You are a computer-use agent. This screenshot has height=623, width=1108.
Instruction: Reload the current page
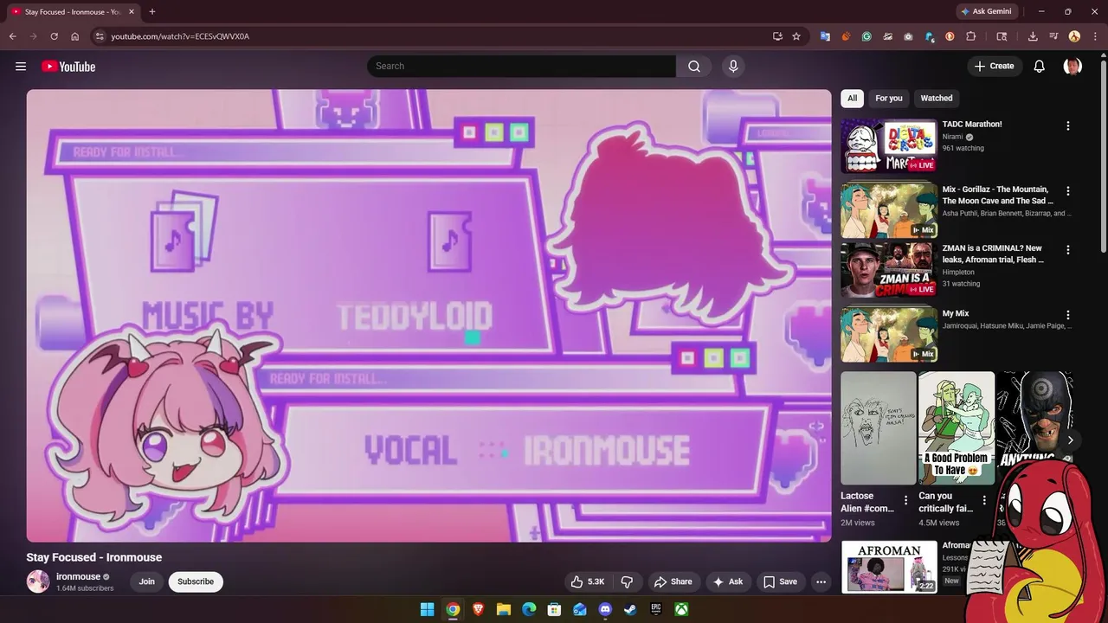(54, 36)
